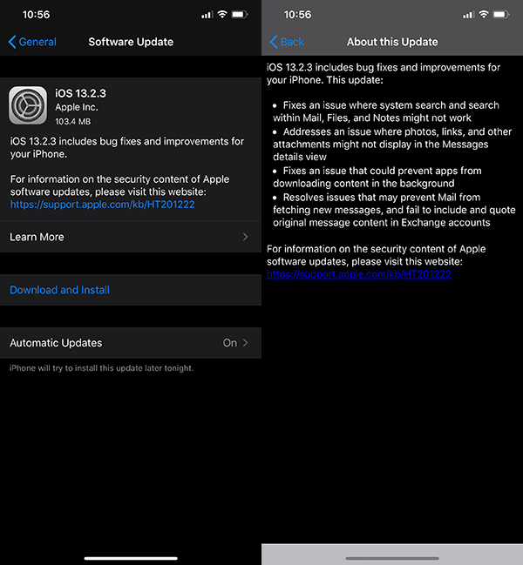523x565 pixels.
Task: Tap the left screen battery indicator
Action: point(240,15)
